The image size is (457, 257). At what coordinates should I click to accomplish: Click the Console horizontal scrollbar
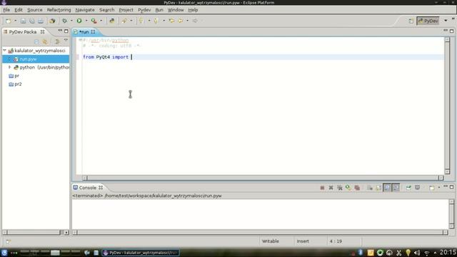[x=260, y=232]
